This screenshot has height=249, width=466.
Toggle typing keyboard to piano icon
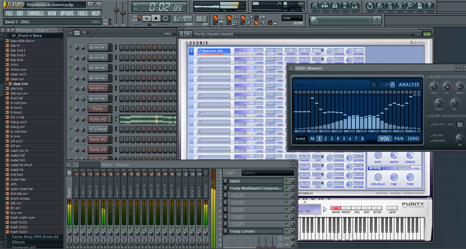222,17
